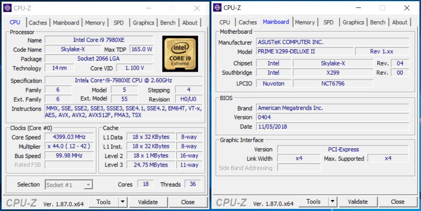Click the Max TDP value 165.0 W
Screen dimensions: 421x211
click(141, 49)
